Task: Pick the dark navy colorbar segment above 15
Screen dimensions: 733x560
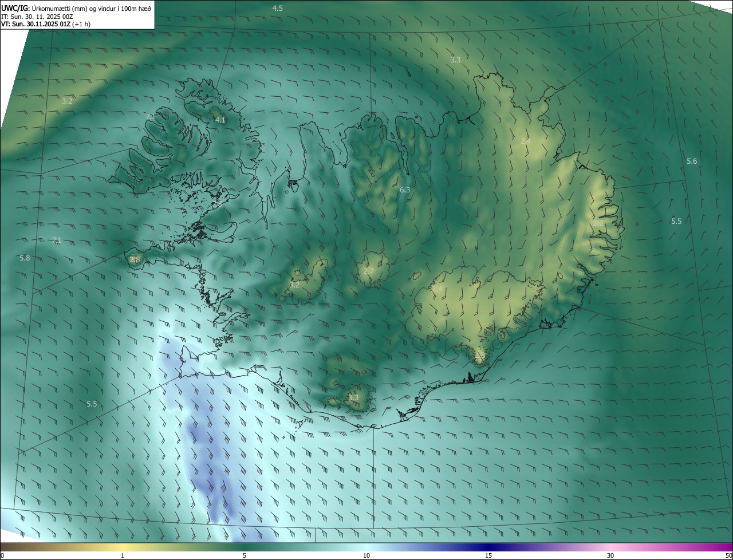Action: click(488, 547)
